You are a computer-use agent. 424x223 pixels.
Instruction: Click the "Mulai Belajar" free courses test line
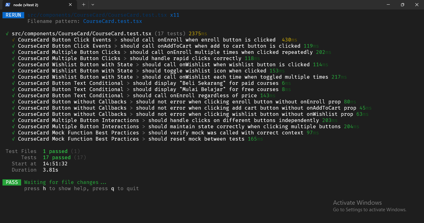coord(205,90)
